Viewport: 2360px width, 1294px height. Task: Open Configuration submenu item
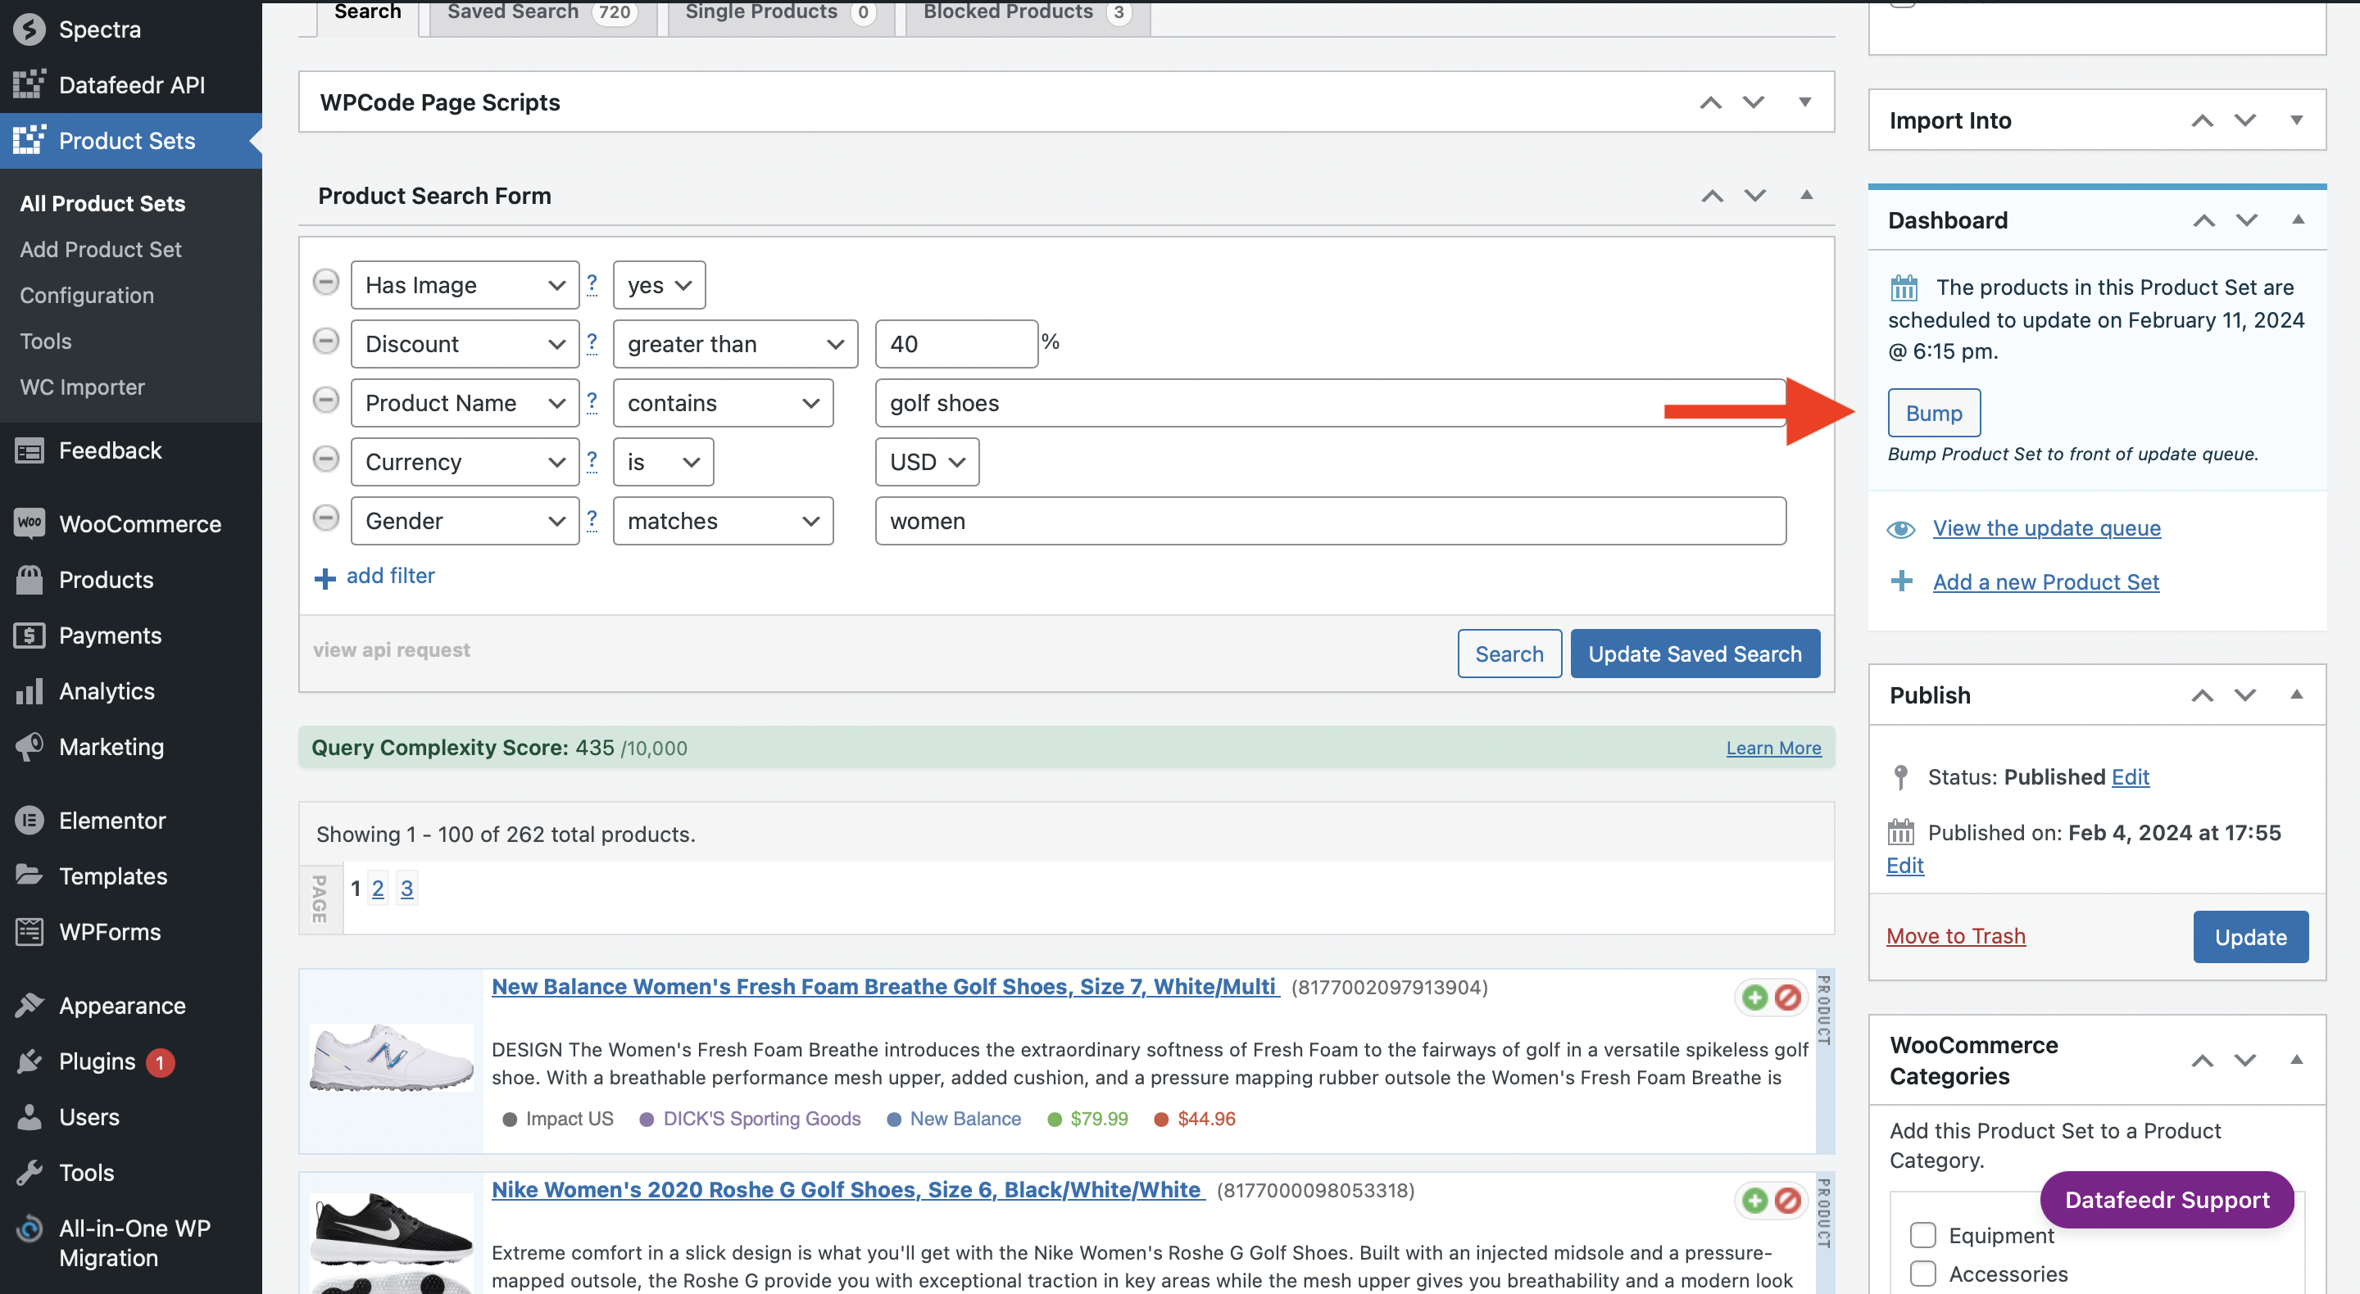click(87, 295)
